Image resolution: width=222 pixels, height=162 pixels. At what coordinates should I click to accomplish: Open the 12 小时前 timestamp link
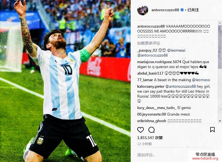[145, 144]
